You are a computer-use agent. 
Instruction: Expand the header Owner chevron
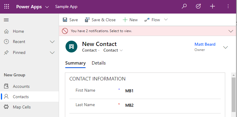coord(225,47)
